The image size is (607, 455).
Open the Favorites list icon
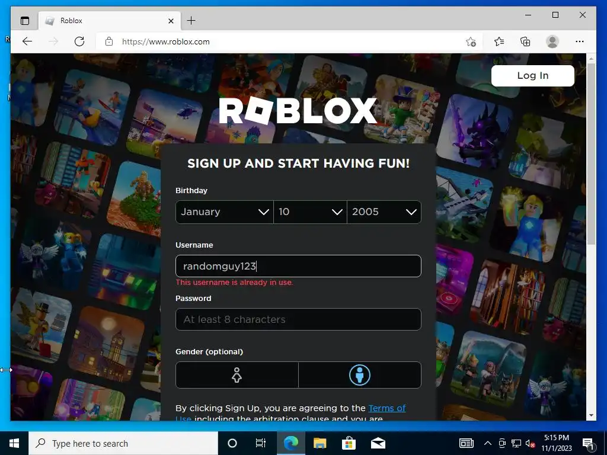[499, 41]
